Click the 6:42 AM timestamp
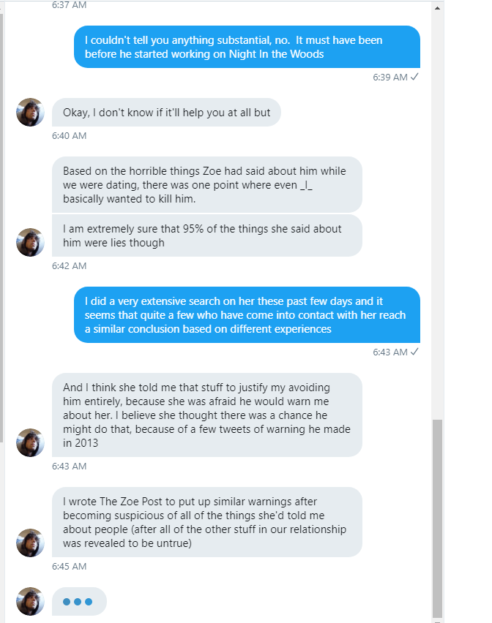 (x=70, y=266)
